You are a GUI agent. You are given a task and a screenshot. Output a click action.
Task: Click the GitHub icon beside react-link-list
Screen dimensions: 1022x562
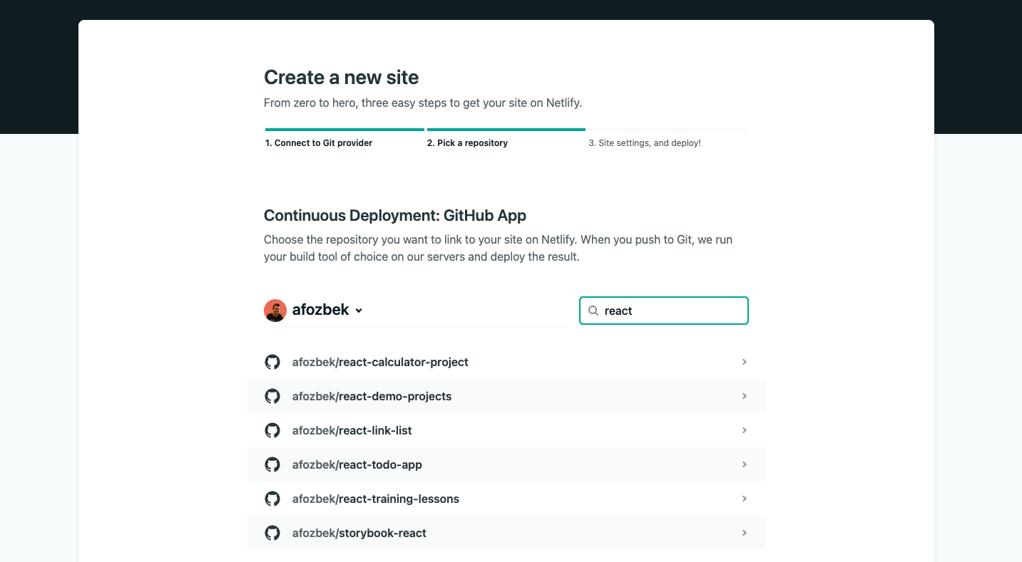(x=272, y=430)
